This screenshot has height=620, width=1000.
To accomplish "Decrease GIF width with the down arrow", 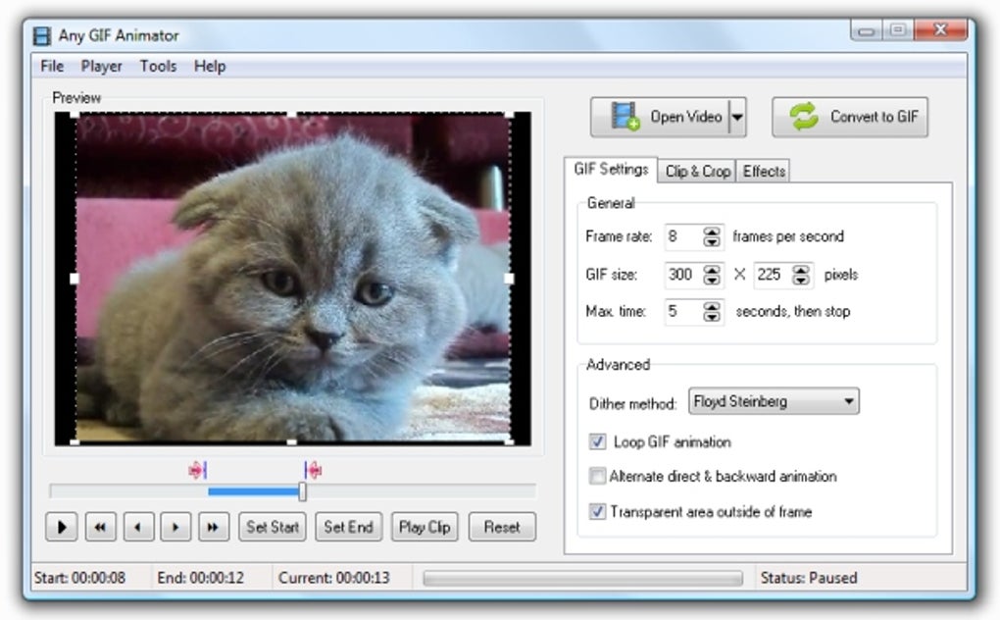I will point(712,281).
